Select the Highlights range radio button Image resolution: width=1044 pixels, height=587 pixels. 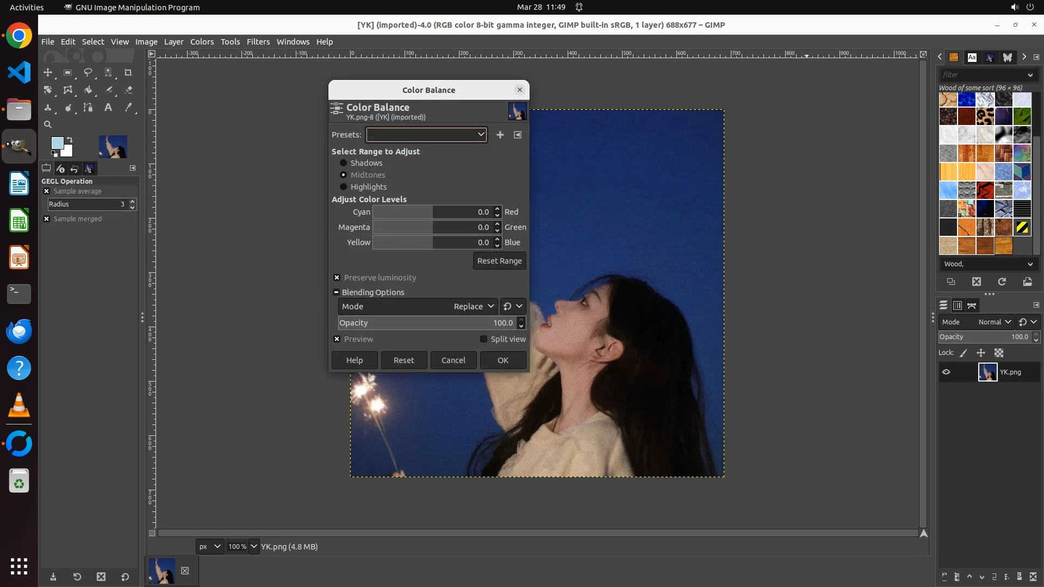point(344,187)
